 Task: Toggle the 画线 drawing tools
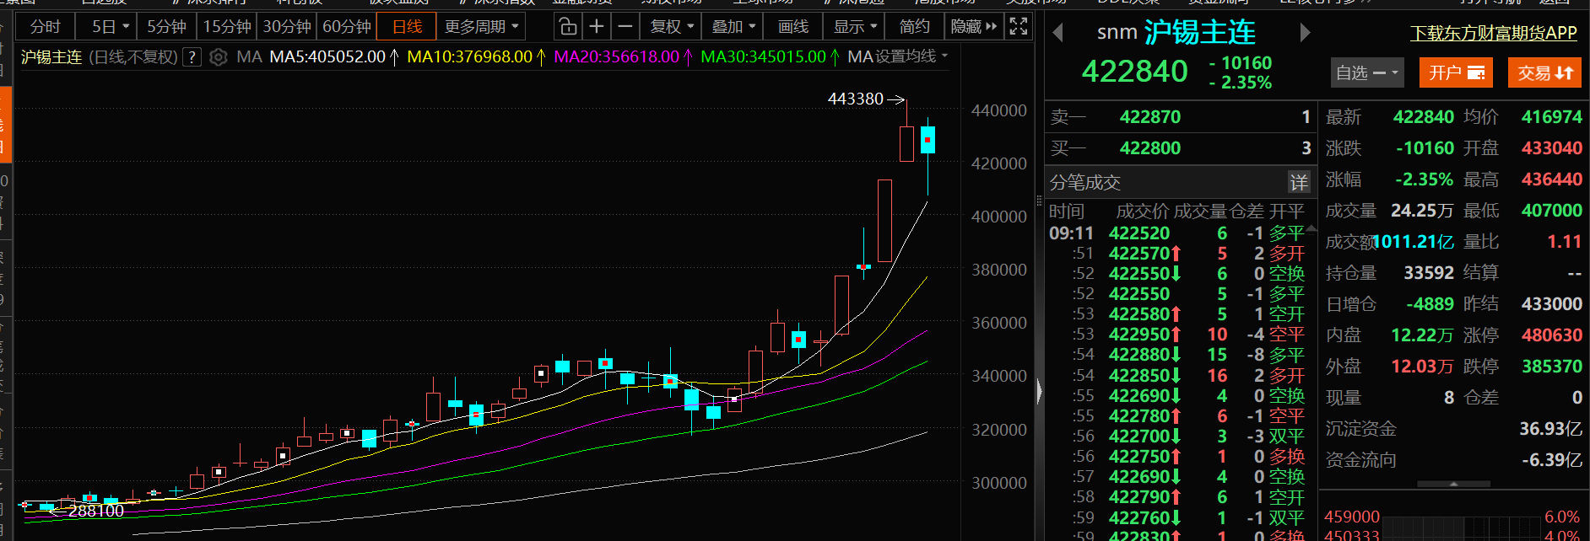coord(792,27)
